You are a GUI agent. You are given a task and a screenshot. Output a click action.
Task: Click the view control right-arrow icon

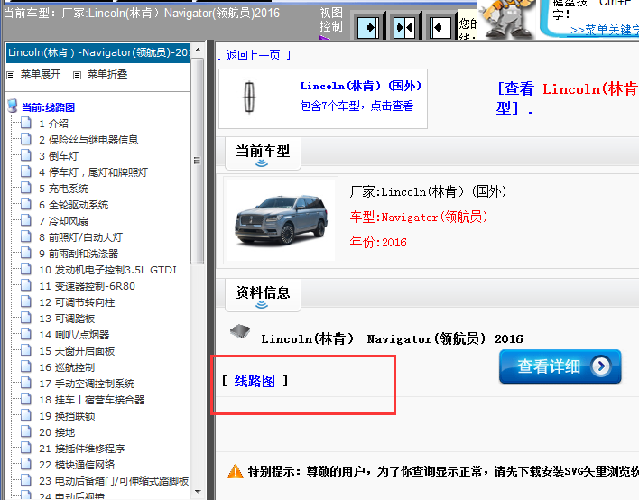[368, 27]
